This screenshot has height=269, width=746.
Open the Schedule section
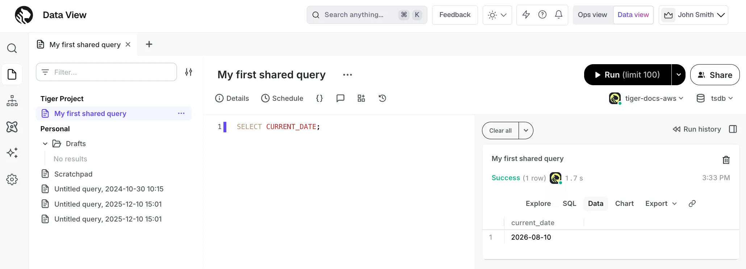pos(282,98)
